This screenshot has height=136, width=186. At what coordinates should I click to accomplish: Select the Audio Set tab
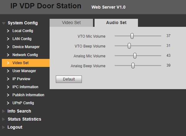(x=116, y=23)
